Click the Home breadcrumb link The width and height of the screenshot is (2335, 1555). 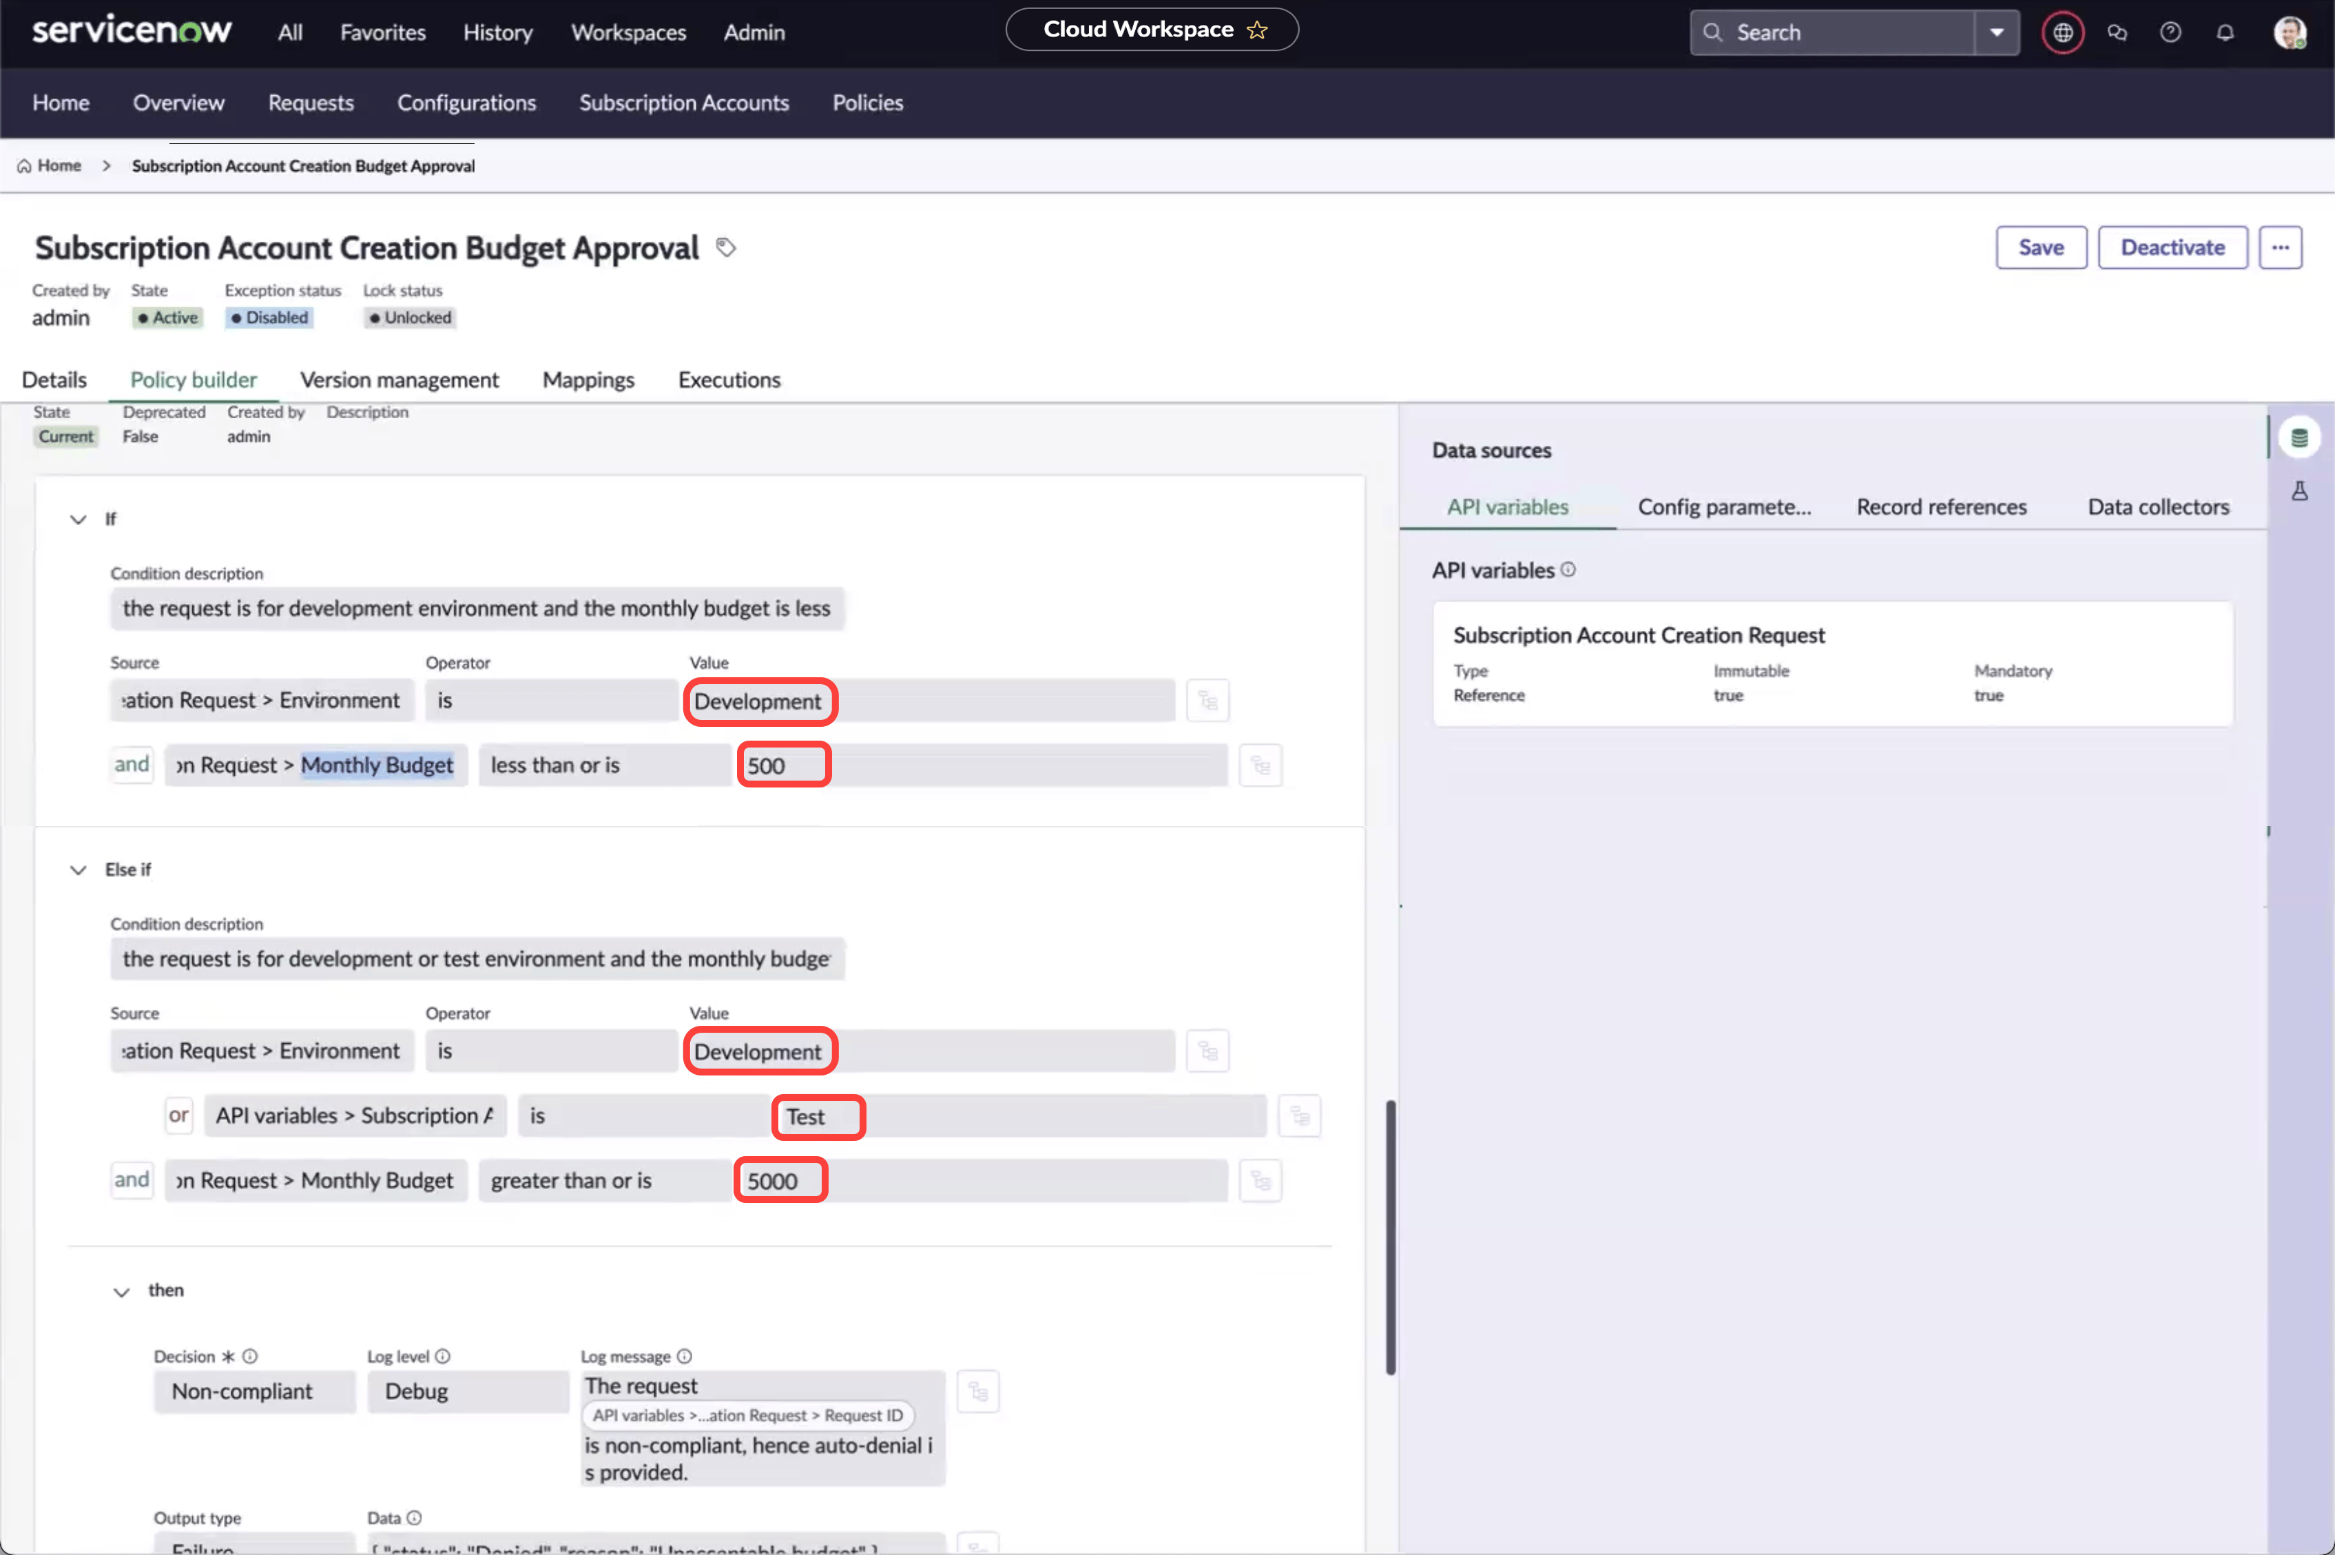tap(59, 165)
